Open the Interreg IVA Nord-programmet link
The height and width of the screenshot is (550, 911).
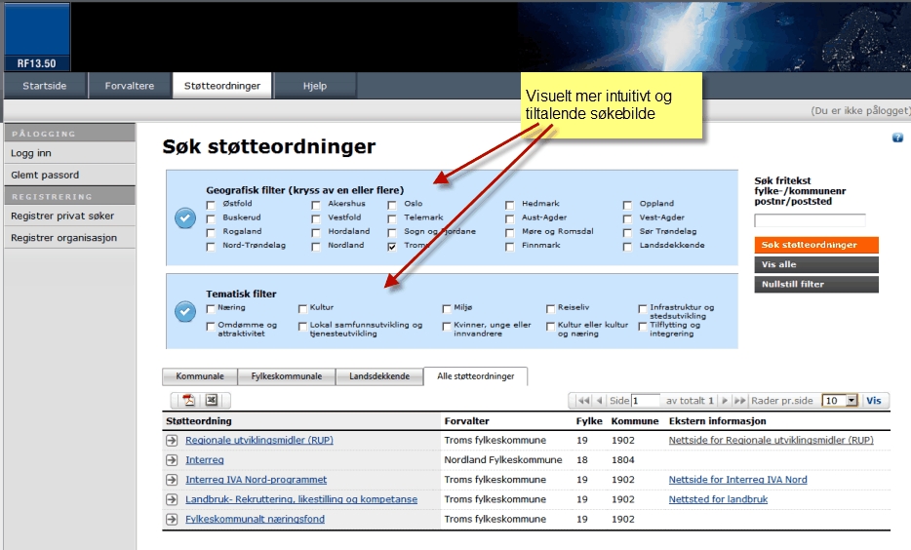click(256, 480)
